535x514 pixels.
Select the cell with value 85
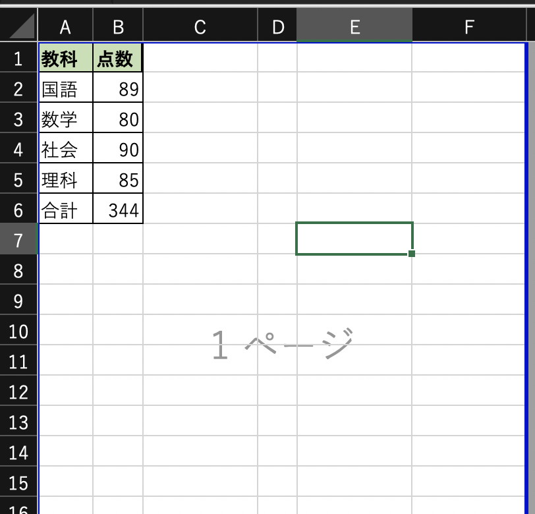click(118, 179)
